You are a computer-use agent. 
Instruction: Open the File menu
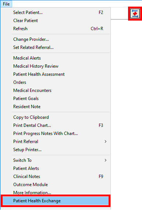pyautogui.click(x=6, y=4)
